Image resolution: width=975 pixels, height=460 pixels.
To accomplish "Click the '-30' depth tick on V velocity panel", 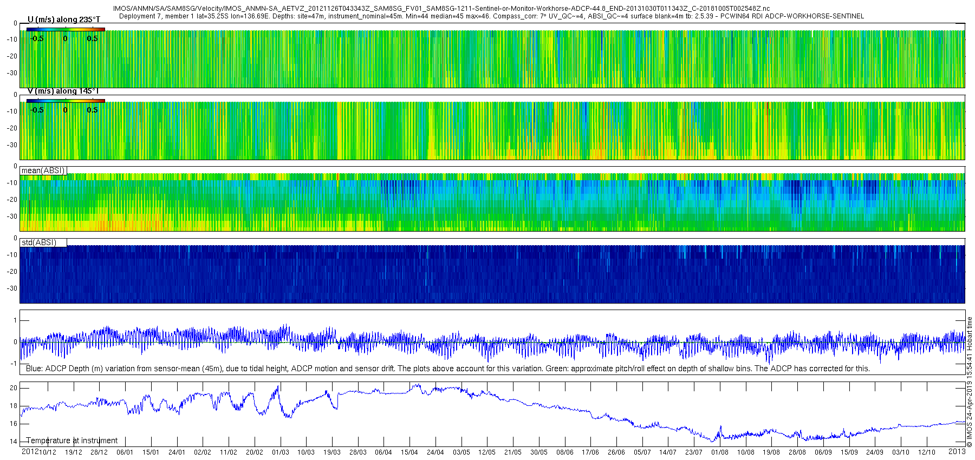I will pyautogui.click(x=12, y=145).
